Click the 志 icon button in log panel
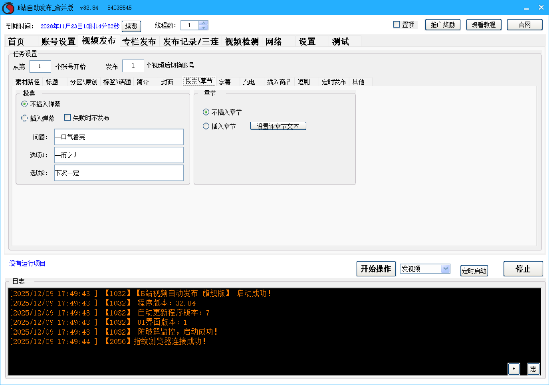Screen dimensions: 549x385 click(x=533, y=368)
